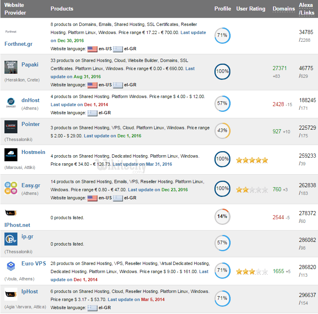Click Euro VPS's three-star rating

(252, 271)
